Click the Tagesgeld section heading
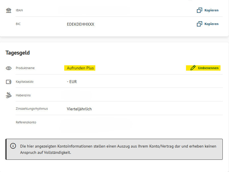 coord(18,53)
